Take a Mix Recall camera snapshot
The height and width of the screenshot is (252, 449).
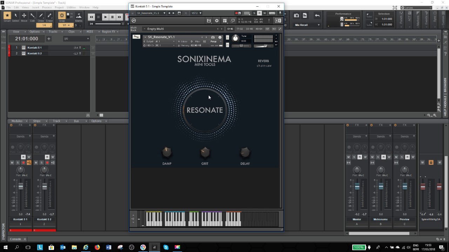(296, 15)
